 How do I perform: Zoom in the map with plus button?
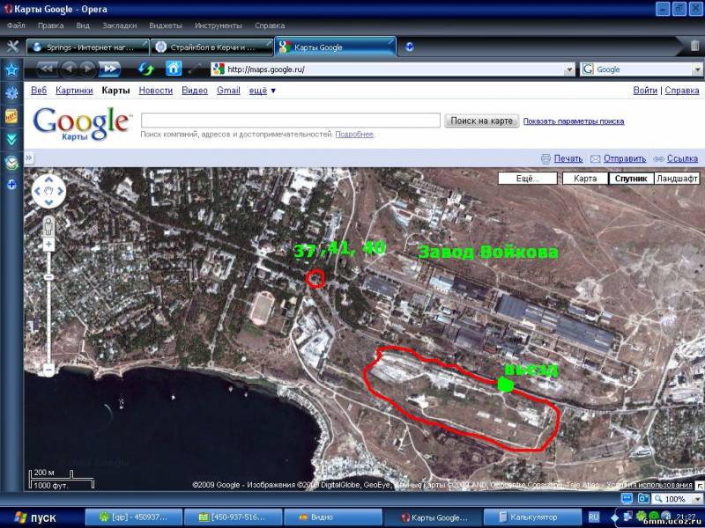coord(48,245)
